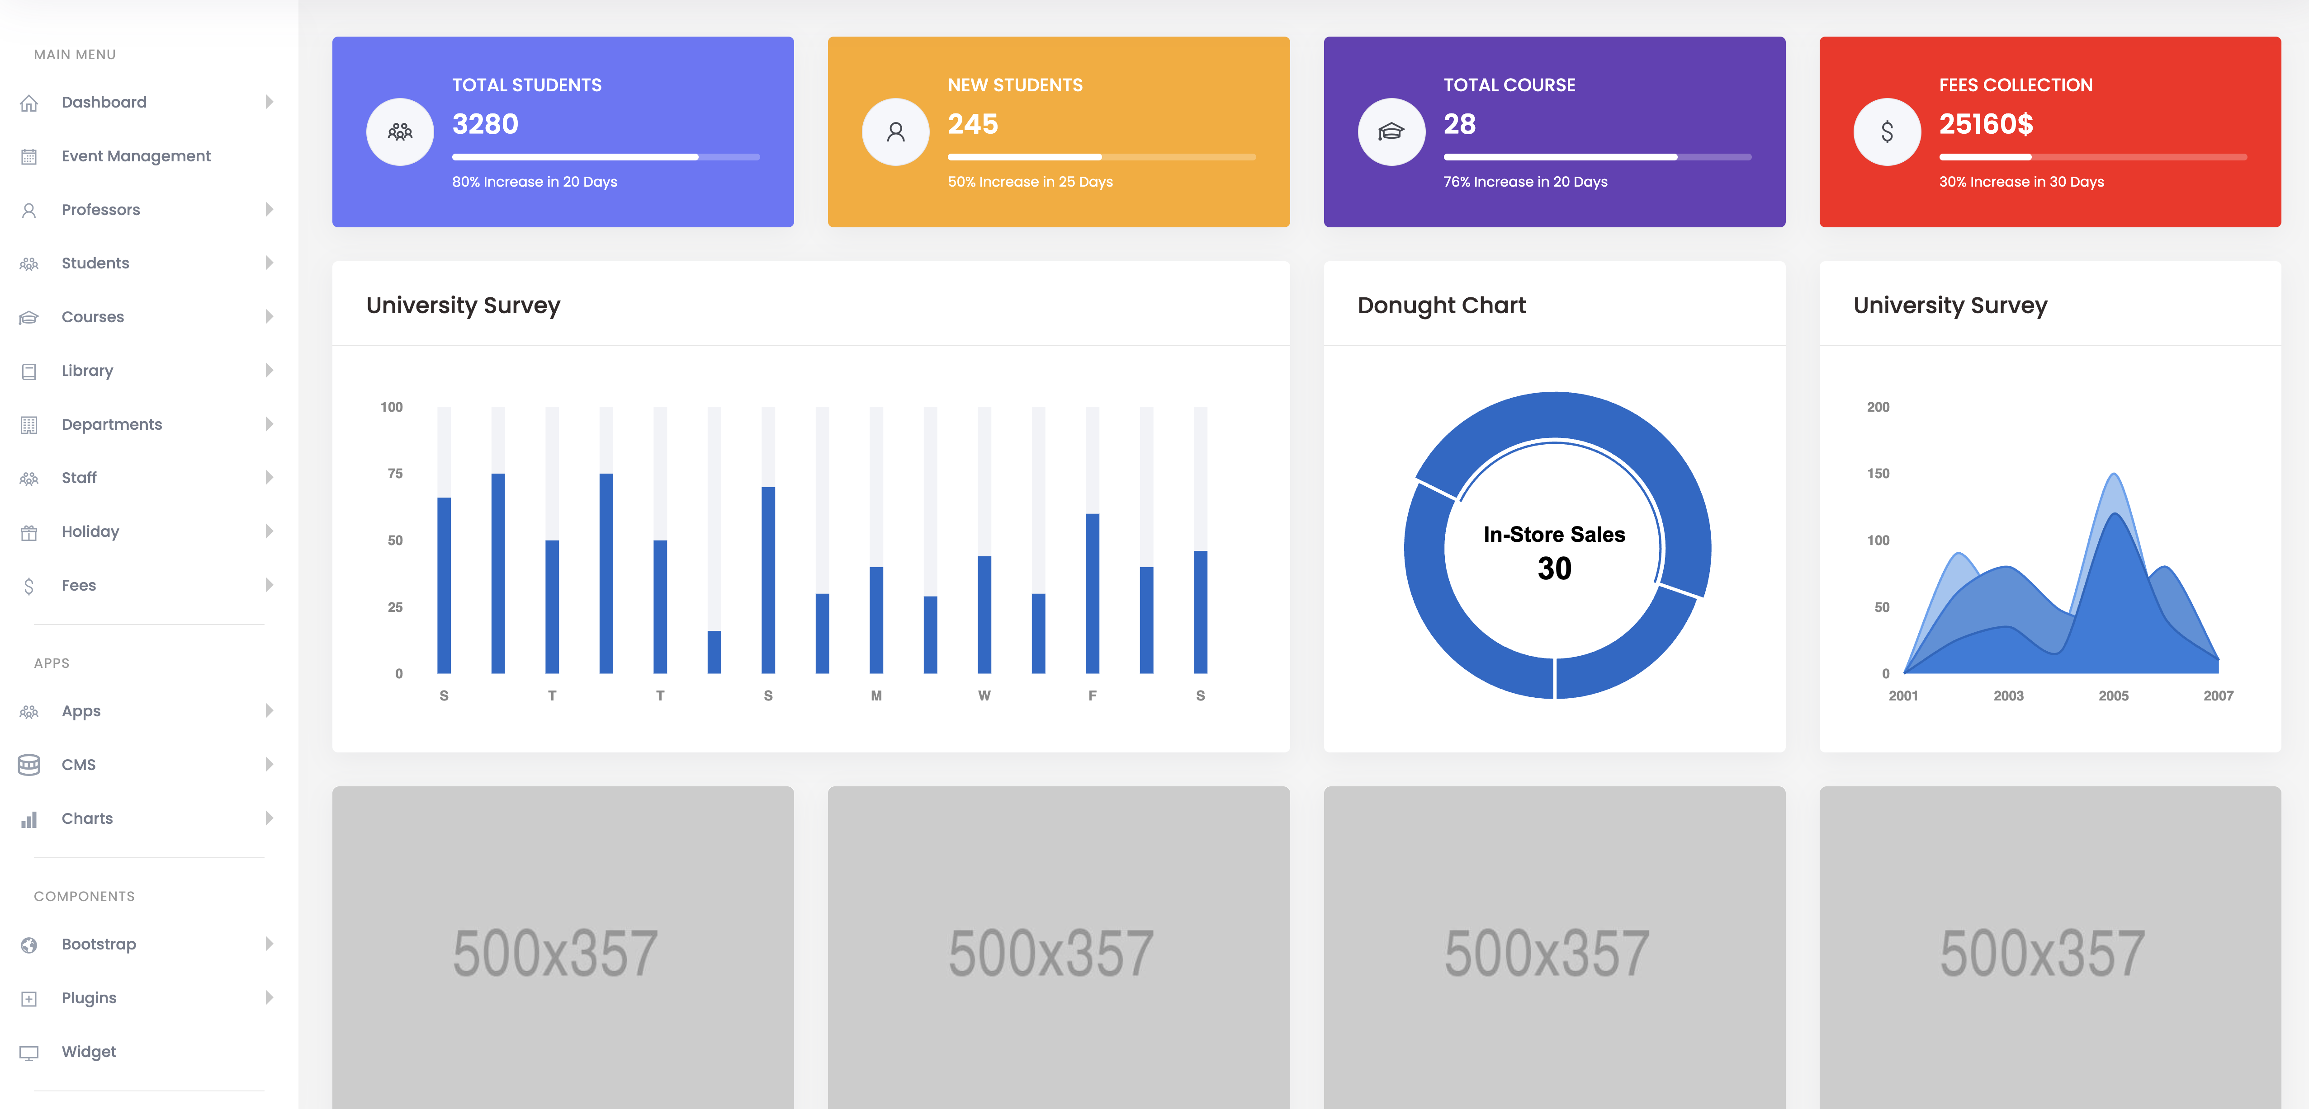Screen dimensions: 2309x1109
Task: Click the bar chart icon beside Charts
Action: coord(28,819)
